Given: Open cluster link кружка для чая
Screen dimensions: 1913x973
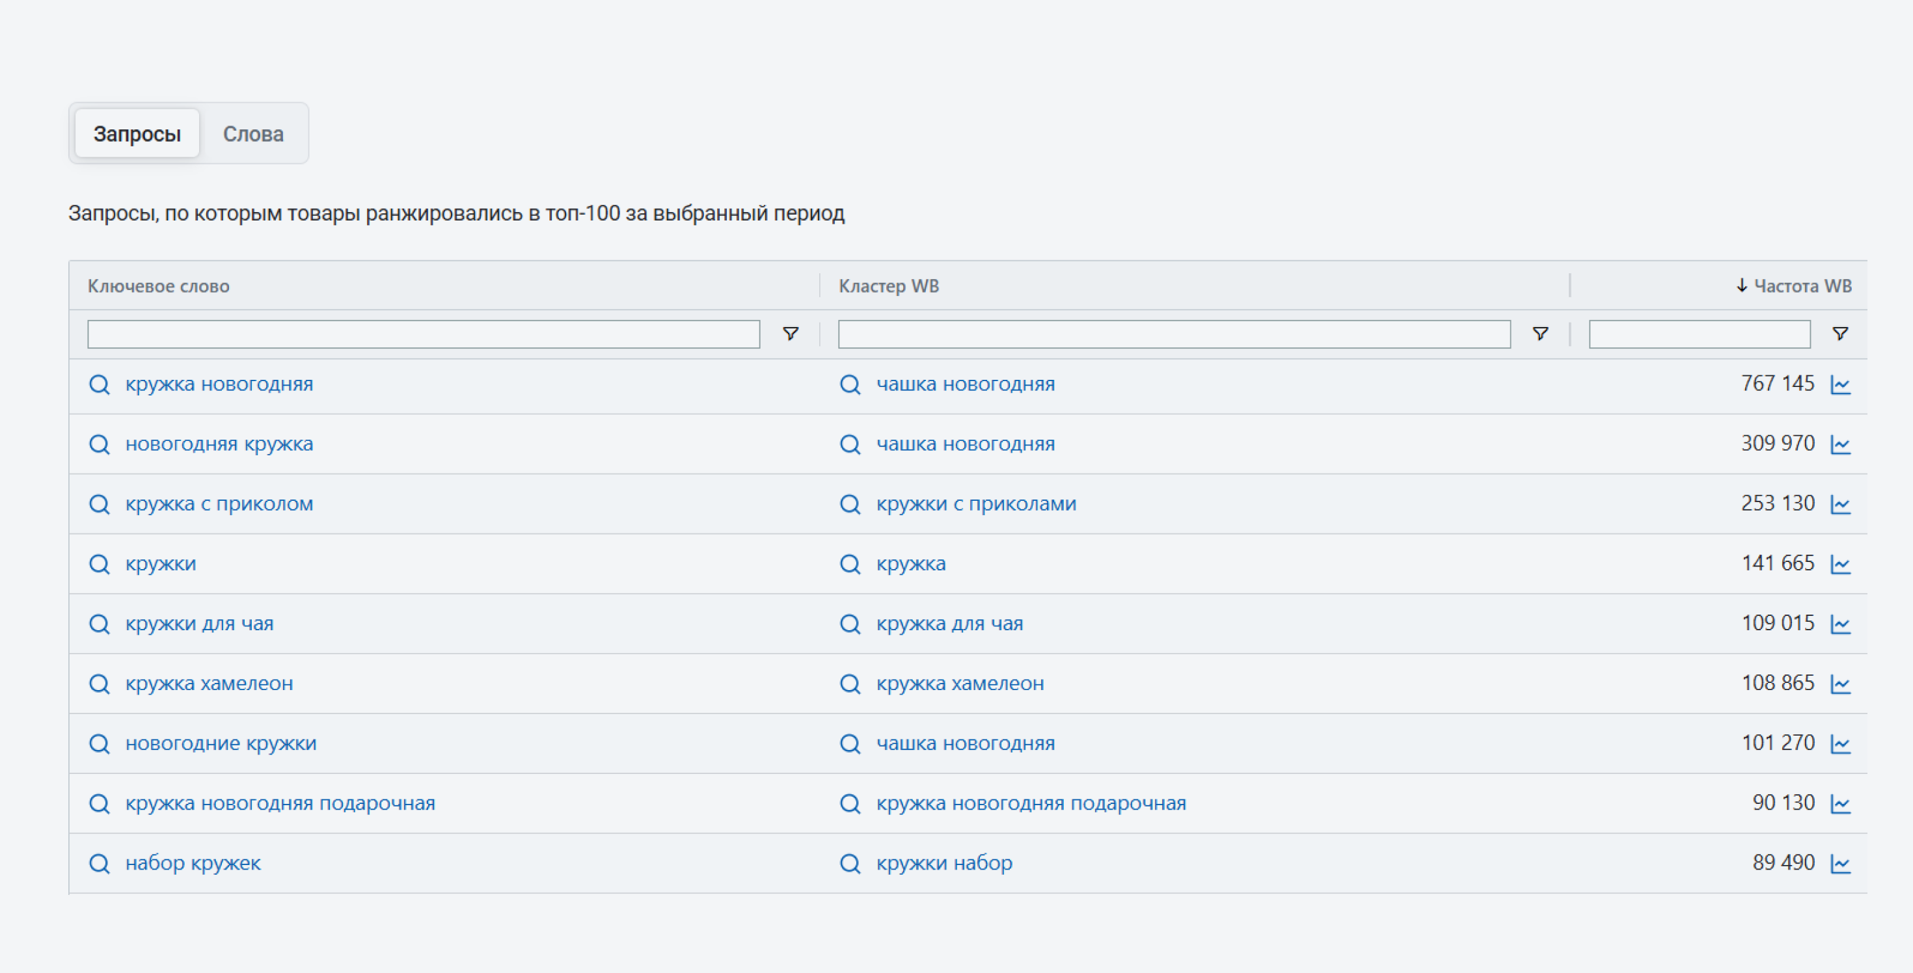Looking at the screenshot, I should (949, 624).
